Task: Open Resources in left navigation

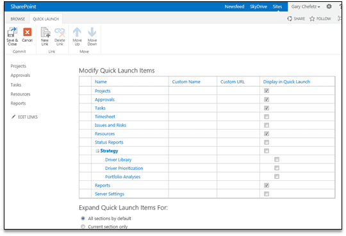Action: tap(21, 94)
